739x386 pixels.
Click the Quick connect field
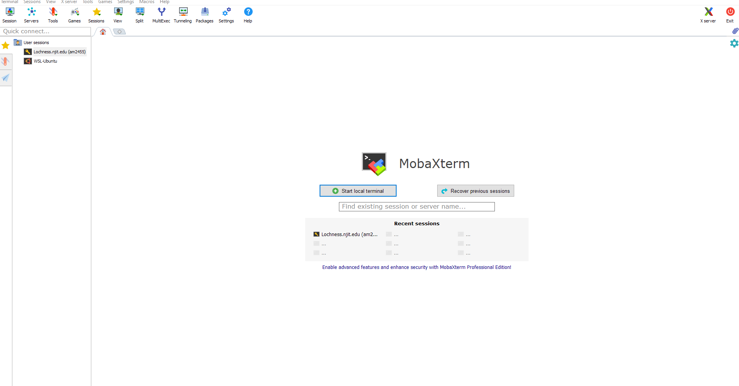tap(46, 31)
